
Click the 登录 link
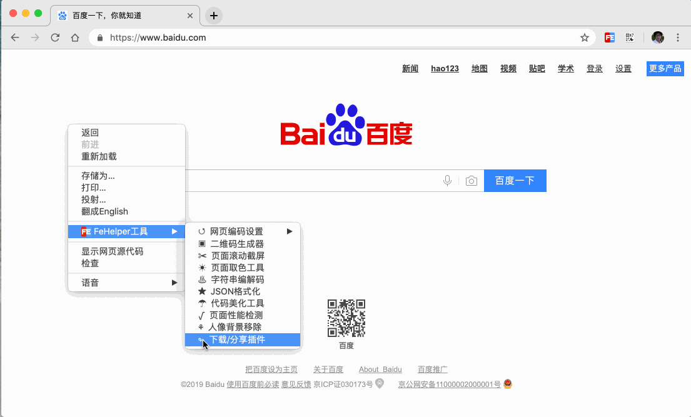pyautogui.click(x=595, y=69)
